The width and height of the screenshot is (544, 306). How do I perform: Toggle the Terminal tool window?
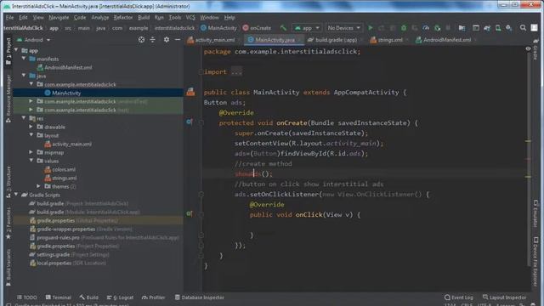(59, 297)
